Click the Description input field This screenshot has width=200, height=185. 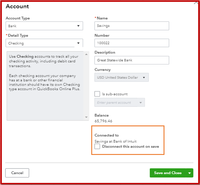[x=132, y=60]
